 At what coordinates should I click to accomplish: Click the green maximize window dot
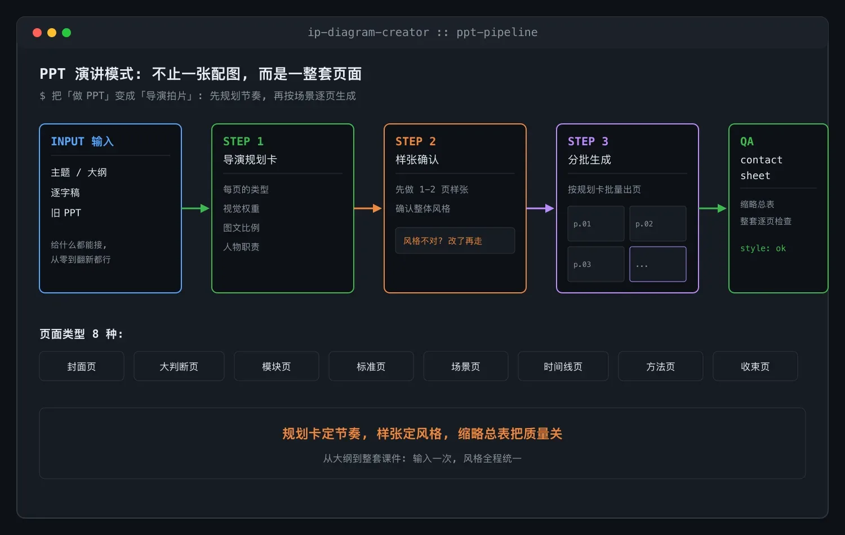(66, 33)
